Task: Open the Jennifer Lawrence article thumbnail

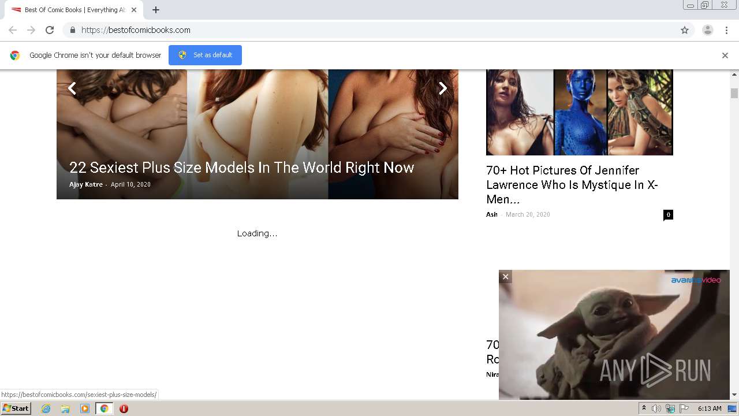Action: coord(580,112)
